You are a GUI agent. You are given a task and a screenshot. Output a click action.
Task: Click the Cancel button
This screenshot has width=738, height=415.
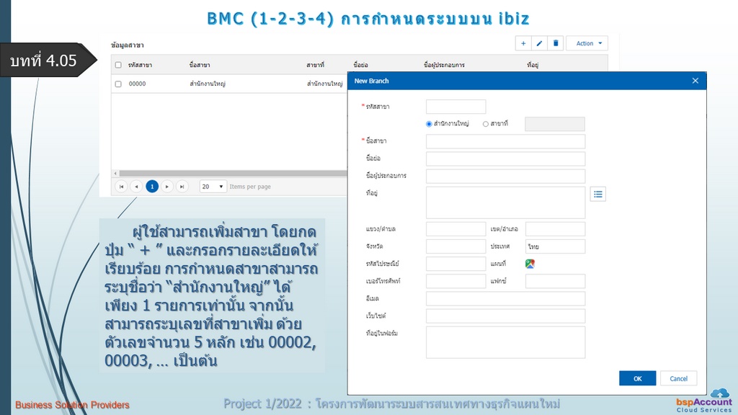pyautogui.click(x=678, y=378)
